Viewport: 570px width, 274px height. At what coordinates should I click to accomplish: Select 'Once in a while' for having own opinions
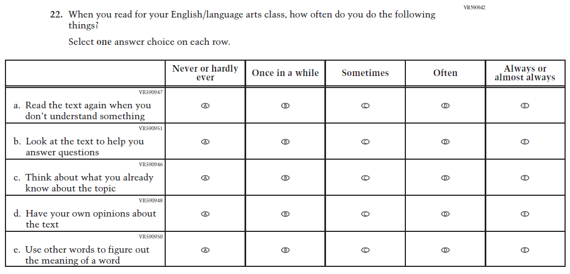pos(285,214)
